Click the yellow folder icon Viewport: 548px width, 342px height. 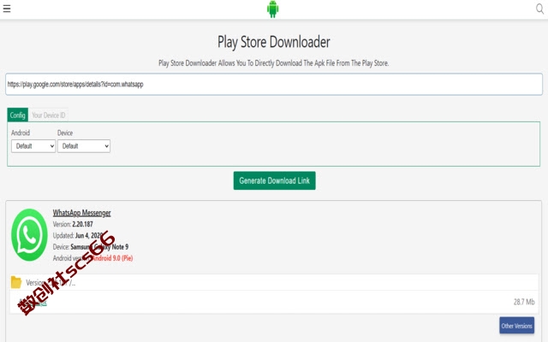coord(16,282)
